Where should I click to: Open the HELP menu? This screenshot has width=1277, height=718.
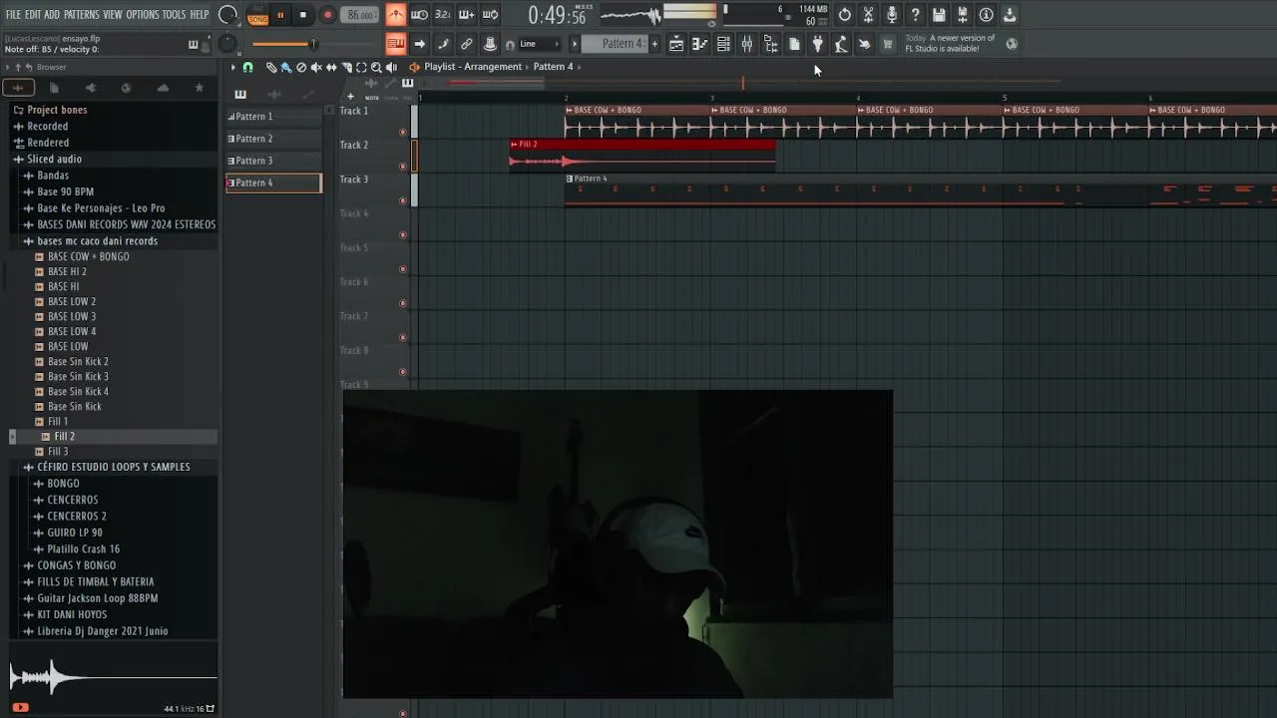pyautogui.click(x=200, y=15)
